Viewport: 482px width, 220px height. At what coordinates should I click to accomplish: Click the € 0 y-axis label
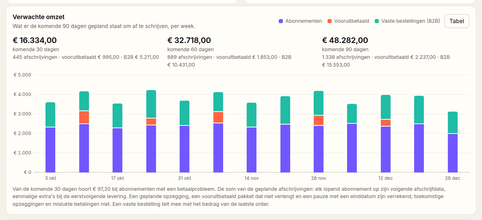click(x=28, y=172)
